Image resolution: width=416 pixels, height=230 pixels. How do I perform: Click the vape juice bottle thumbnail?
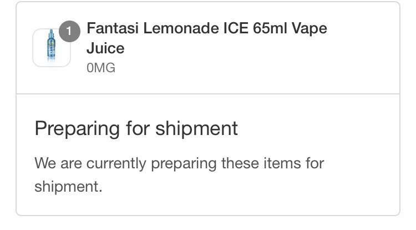(x=52, y=48)
